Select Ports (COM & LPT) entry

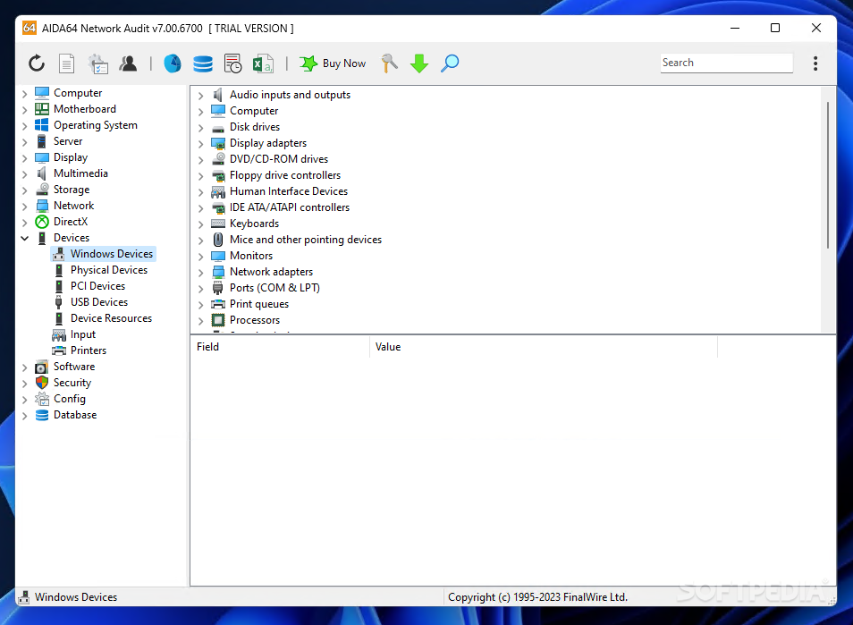pyautogui.click(x=274, y=288)
